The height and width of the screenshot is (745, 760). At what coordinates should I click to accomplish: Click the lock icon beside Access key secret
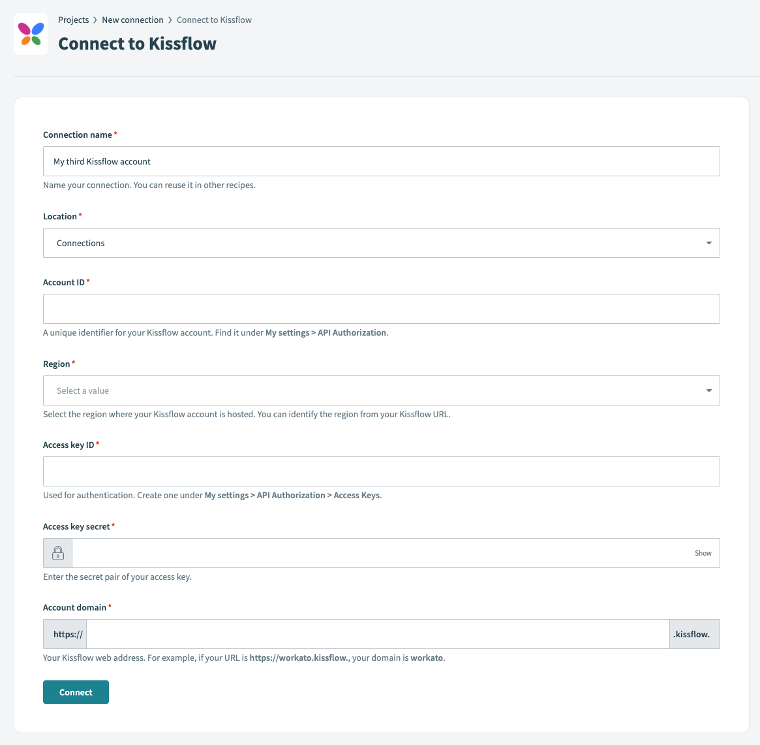(x=58, y=553)
